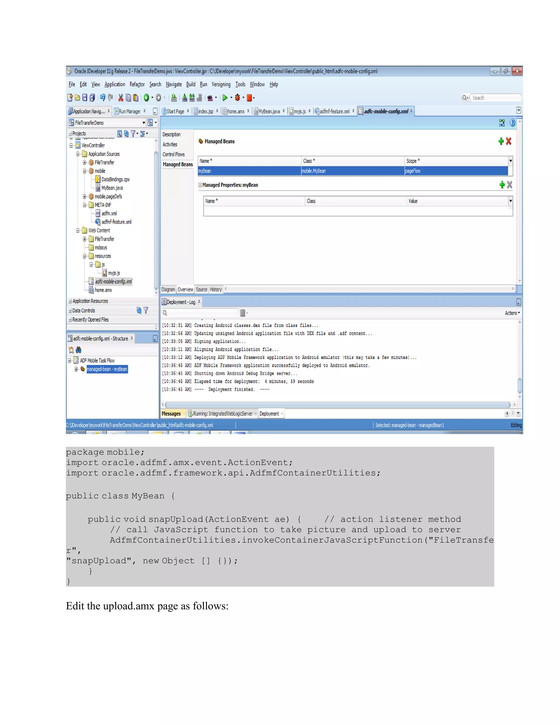Expand the Recently Opened Files section
The width and height of the screenshot is (560, 725).
(x=70, y=320)
